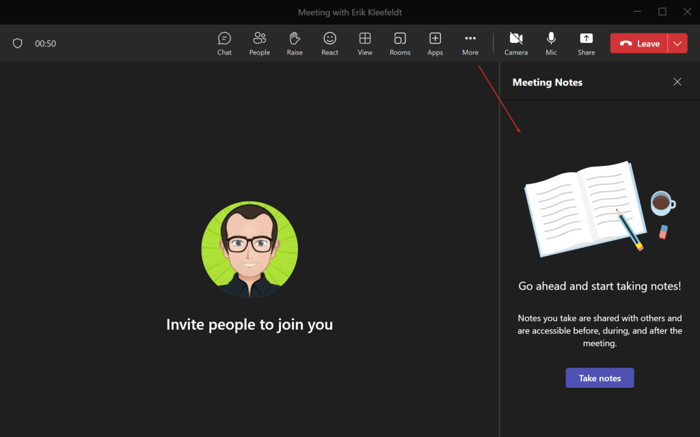
Task: Open the More actions menu
Action: [x=470, y=43]
